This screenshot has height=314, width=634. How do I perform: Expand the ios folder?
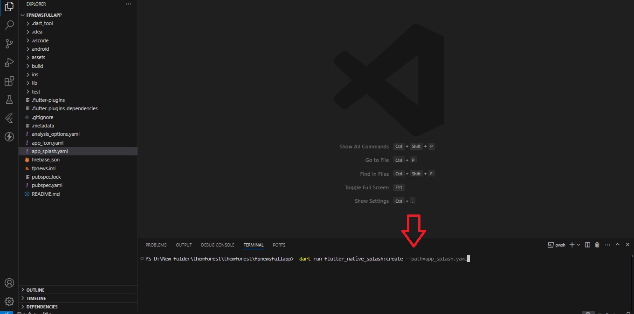pos(78,74)
